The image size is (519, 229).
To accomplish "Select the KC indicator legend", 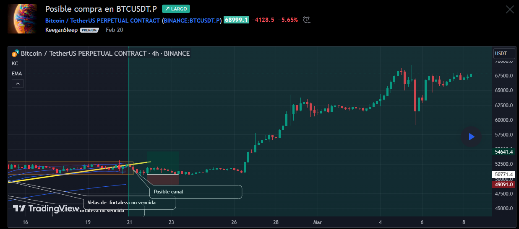I will click(15, 64).
